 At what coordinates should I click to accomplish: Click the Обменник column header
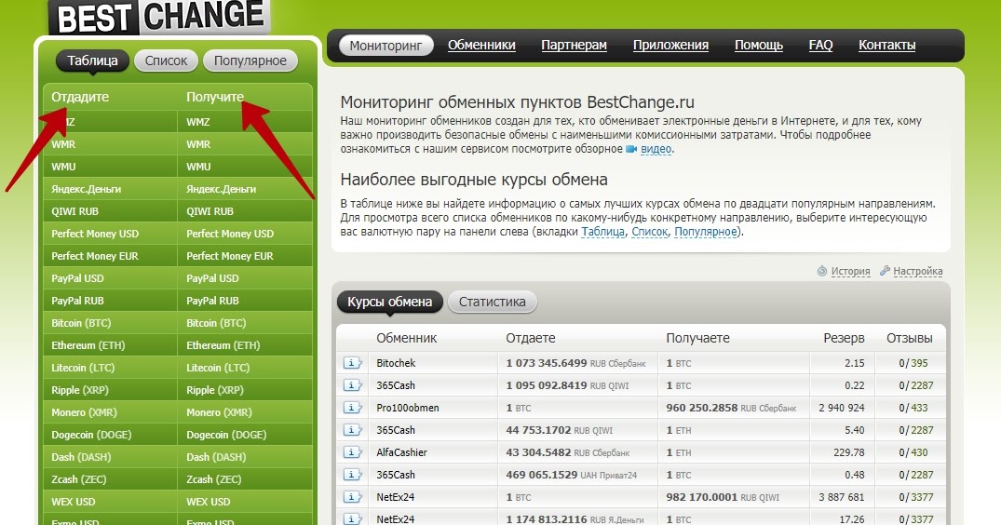[x=407, y=338]
